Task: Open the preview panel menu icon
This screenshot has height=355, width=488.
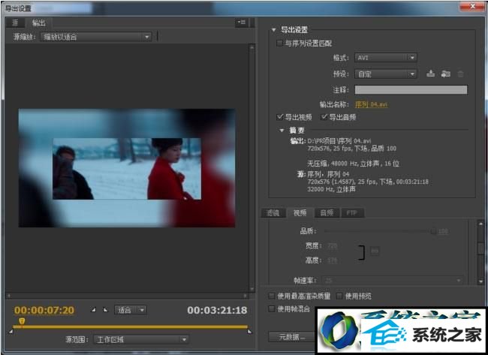Action: [x=242, y=23]
